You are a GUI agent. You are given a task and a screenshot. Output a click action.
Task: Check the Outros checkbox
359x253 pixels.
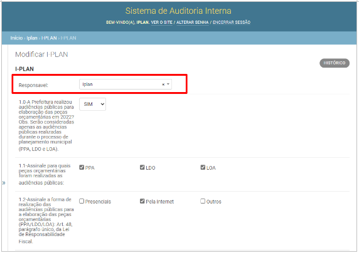tap(203, 202)
